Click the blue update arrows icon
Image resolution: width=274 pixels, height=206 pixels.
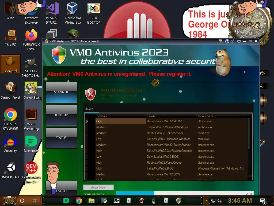tap(233, 41)
